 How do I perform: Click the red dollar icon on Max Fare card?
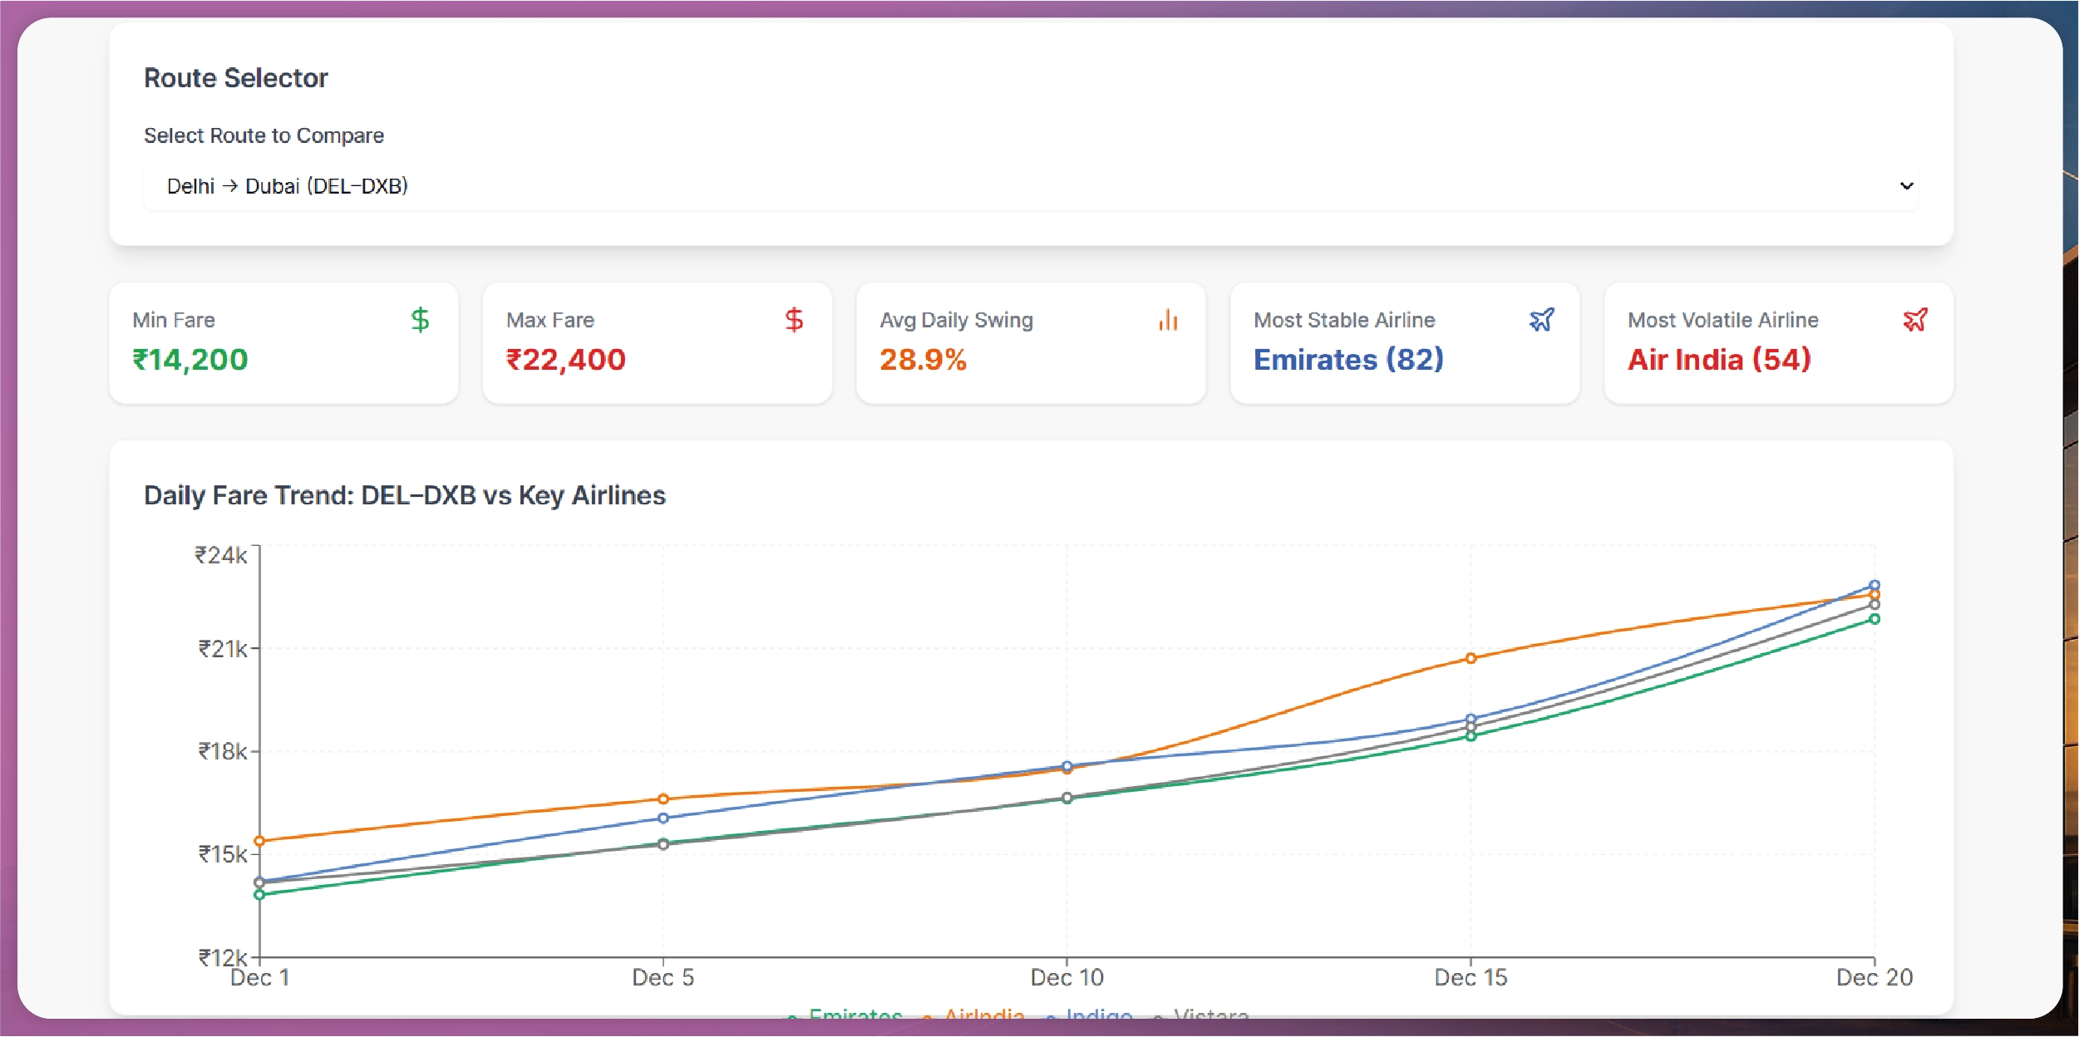point(792,319)
